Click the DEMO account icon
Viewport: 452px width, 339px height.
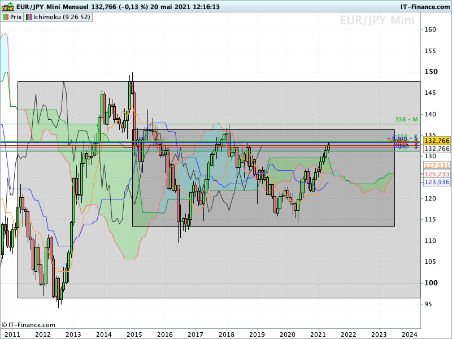point(7,7)
